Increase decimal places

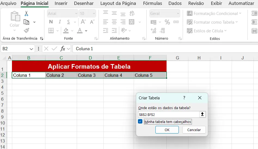153,30
